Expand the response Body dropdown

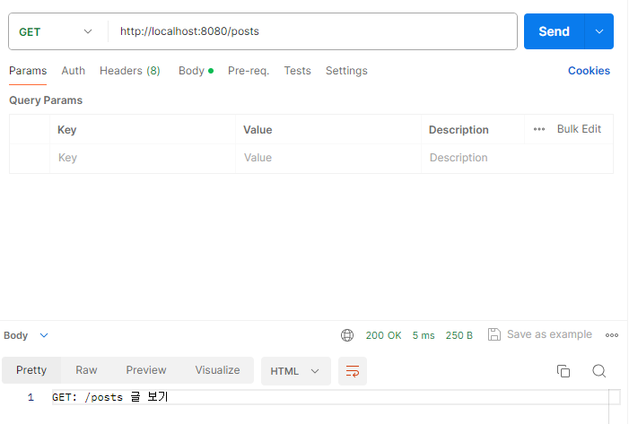[26, 335]
